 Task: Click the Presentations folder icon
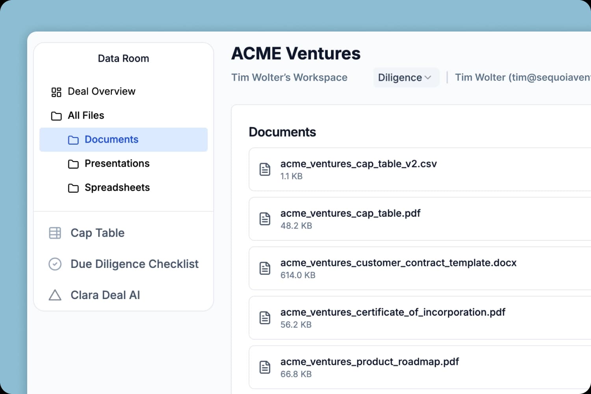click(x=73, y=164)
